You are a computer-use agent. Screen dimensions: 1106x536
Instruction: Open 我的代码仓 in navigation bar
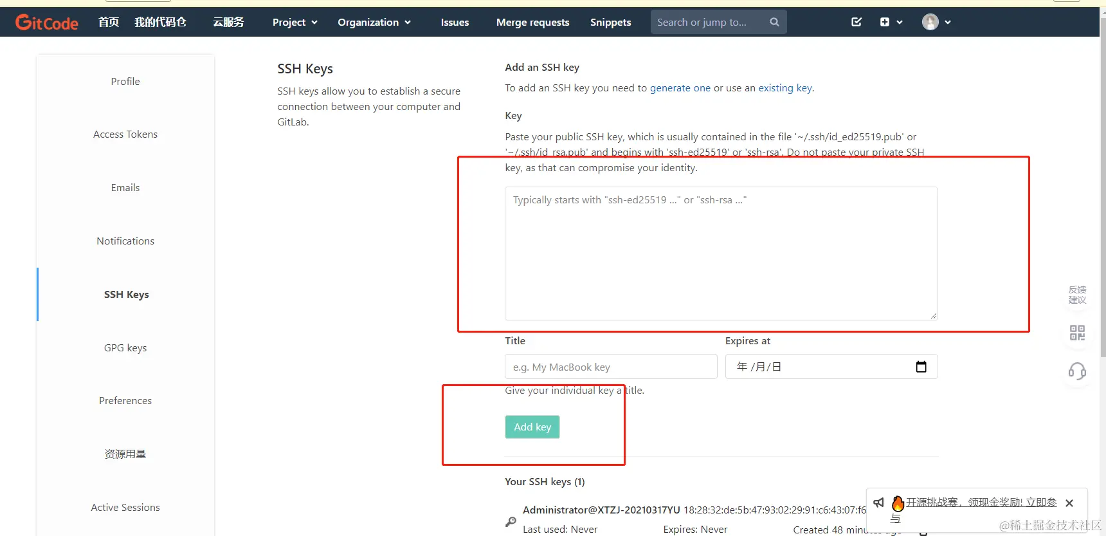(160, 23)
